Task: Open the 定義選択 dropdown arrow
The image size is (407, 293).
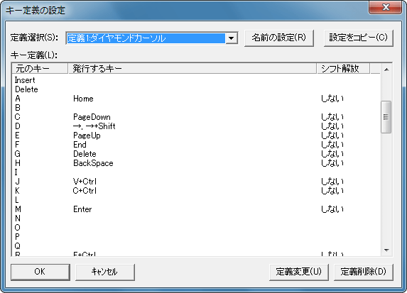Action: [232, 38]
